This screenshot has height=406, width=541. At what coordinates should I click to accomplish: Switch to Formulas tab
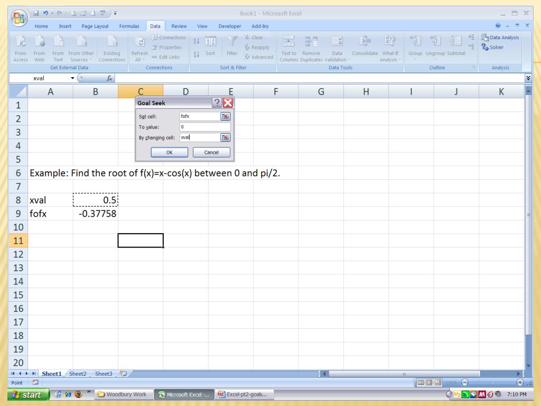(x=129, y=26)
